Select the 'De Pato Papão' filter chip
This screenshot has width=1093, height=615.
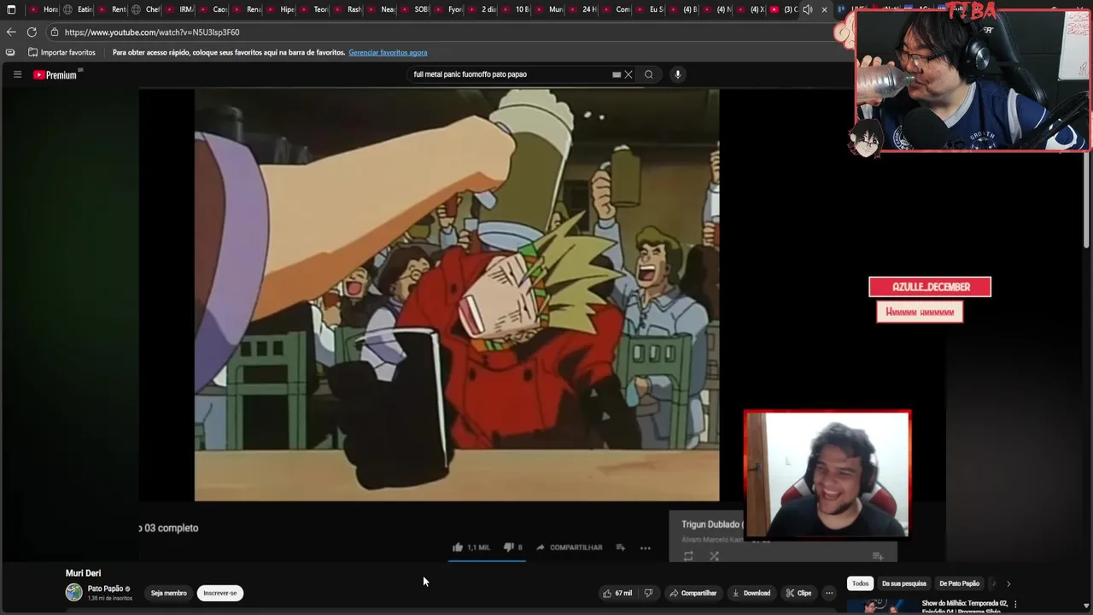click(960, 583)
